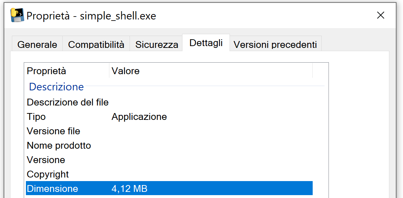This screenshot has height=198, width=403.
Task: Open the Compatibilità tab
Action: [96, 45]
